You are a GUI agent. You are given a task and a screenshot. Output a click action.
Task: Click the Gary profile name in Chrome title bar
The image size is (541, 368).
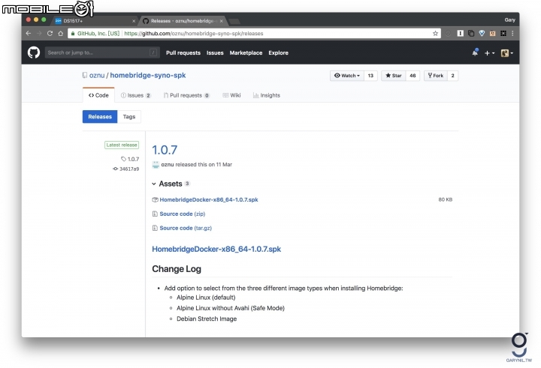point(509,20)
